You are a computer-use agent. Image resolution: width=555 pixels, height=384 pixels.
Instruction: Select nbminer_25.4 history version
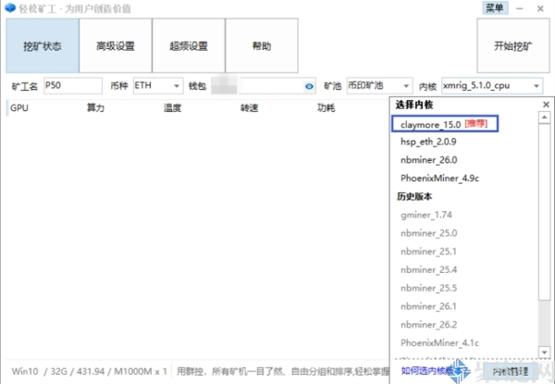click(x=428, y=269)
